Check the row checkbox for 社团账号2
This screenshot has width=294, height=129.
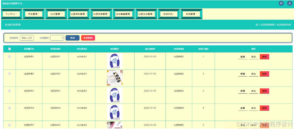pyautogui.click(x=10, y=74)
